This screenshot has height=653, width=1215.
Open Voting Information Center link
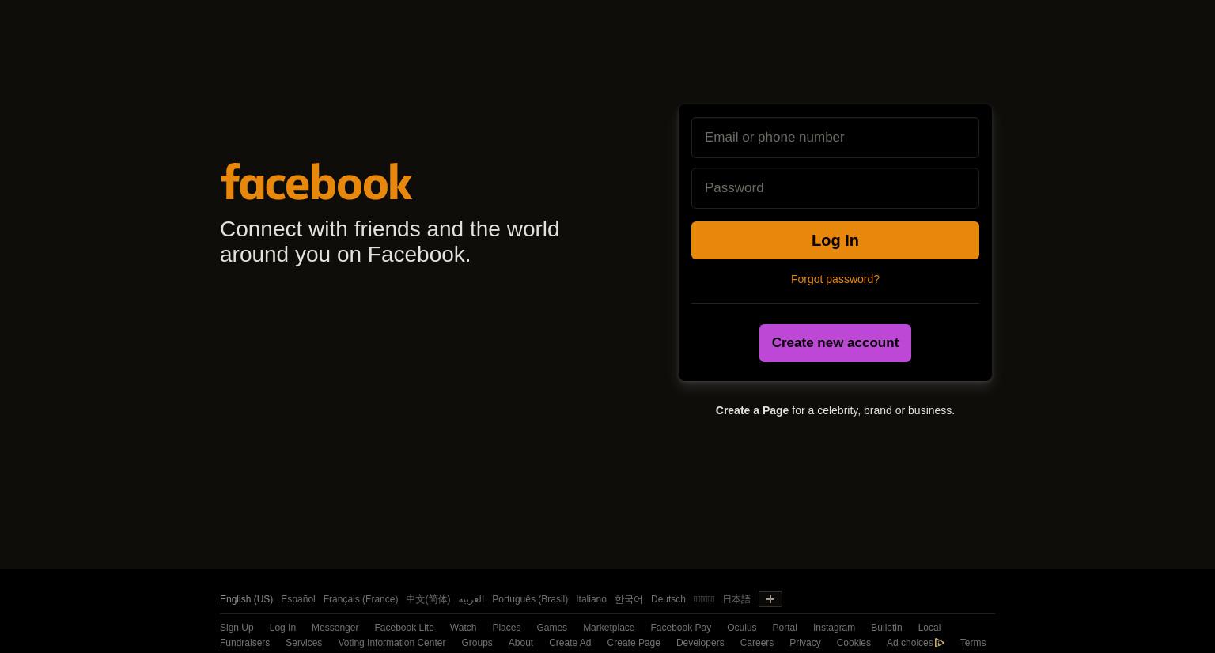pos(392,643)
